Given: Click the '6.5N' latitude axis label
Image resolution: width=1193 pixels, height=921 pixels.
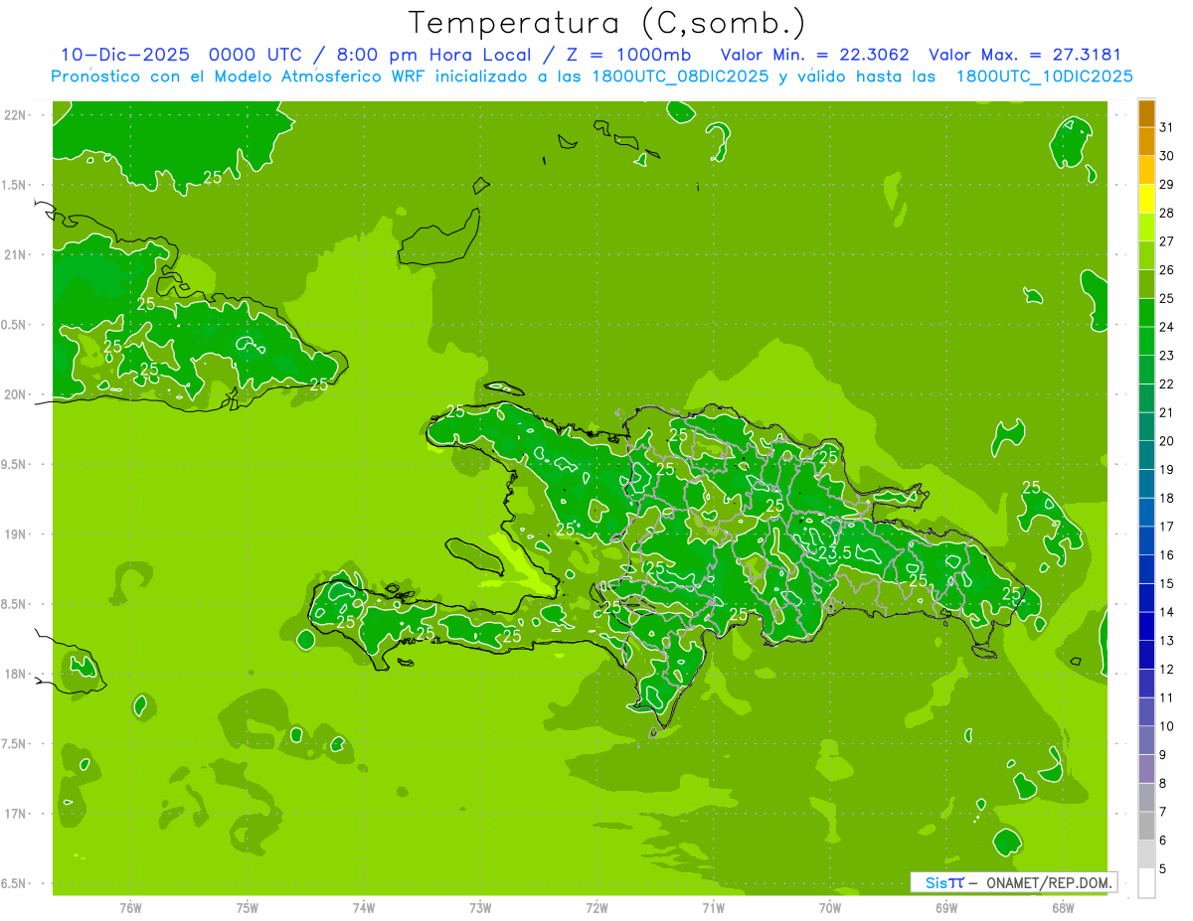Looking at the screenshot, I should pyautogui.click(x=13, y=883).
